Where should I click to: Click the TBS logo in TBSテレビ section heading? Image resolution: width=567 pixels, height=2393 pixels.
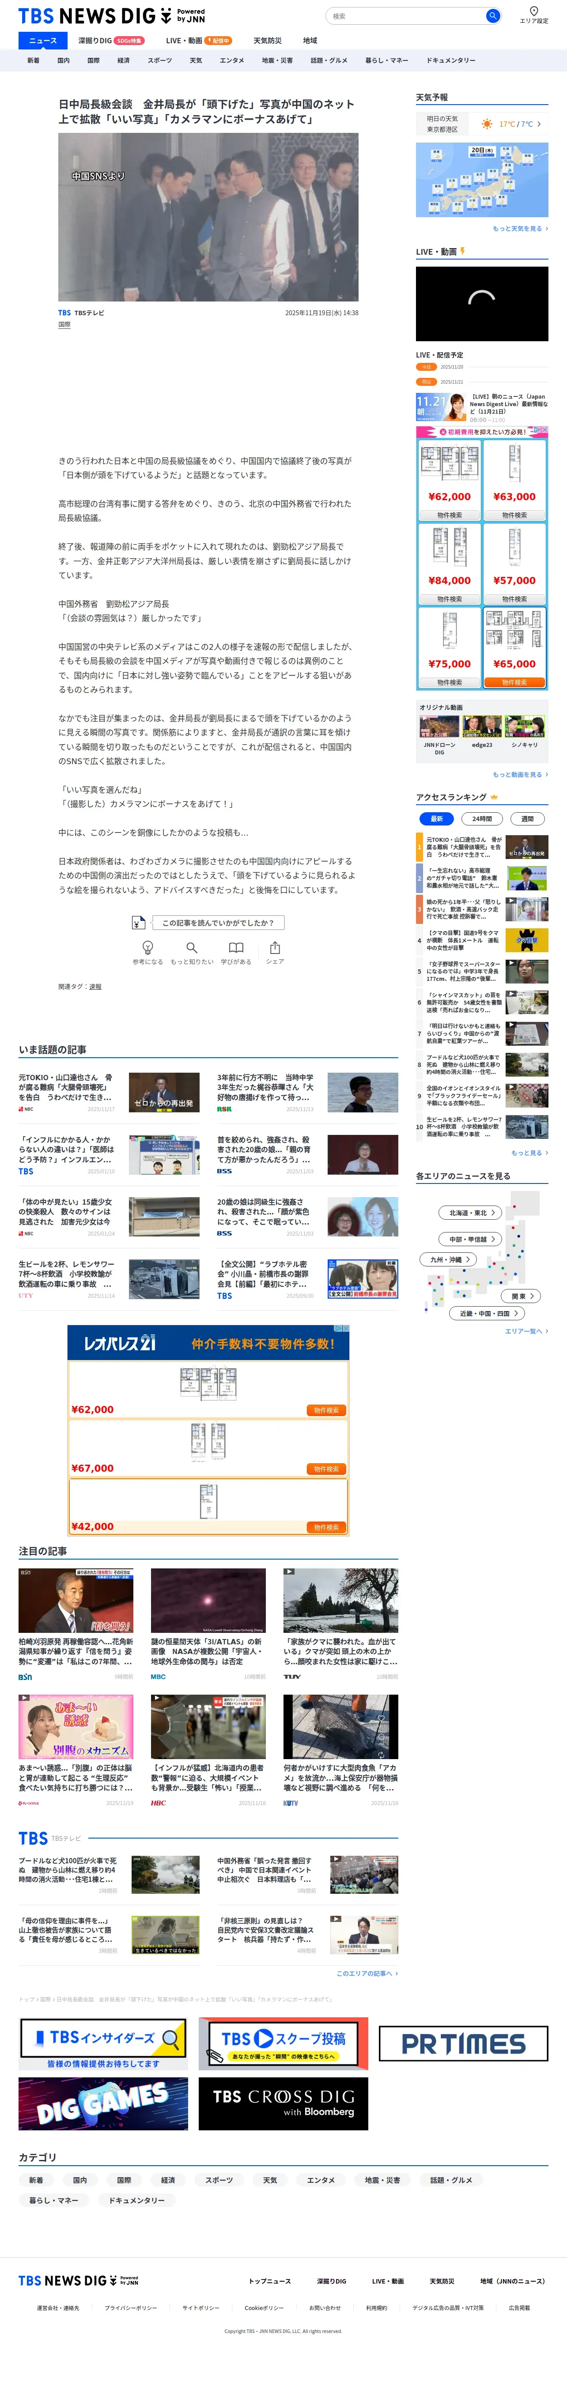point(33,1839)
